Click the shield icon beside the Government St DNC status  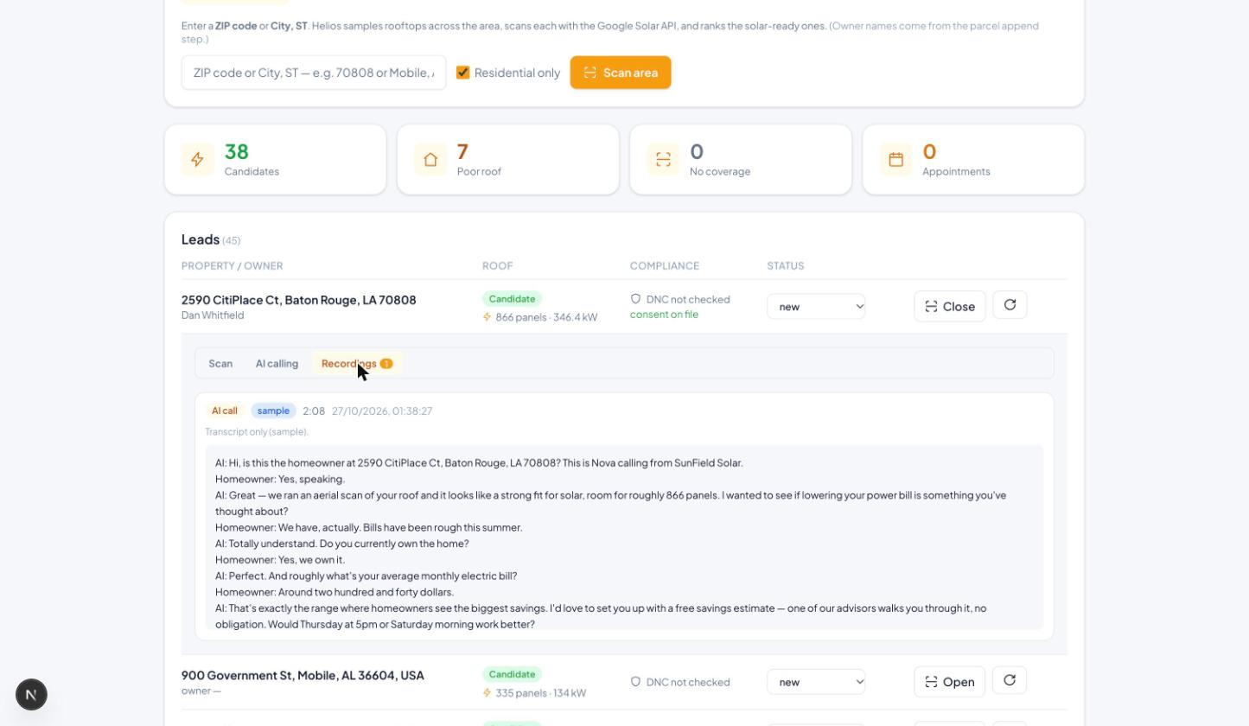coord(635,682)
